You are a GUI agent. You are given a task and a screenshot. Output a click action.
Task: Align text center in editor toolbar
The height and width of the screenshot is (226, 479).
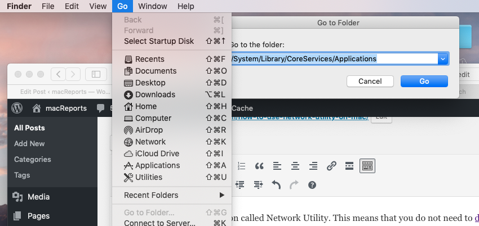coord(295,166)
